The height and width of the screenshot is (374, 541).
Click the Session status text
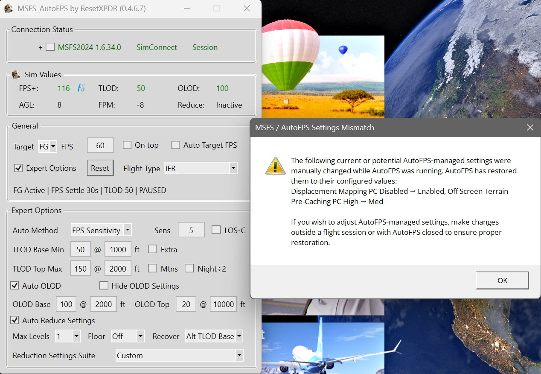(x=205, y=47)
